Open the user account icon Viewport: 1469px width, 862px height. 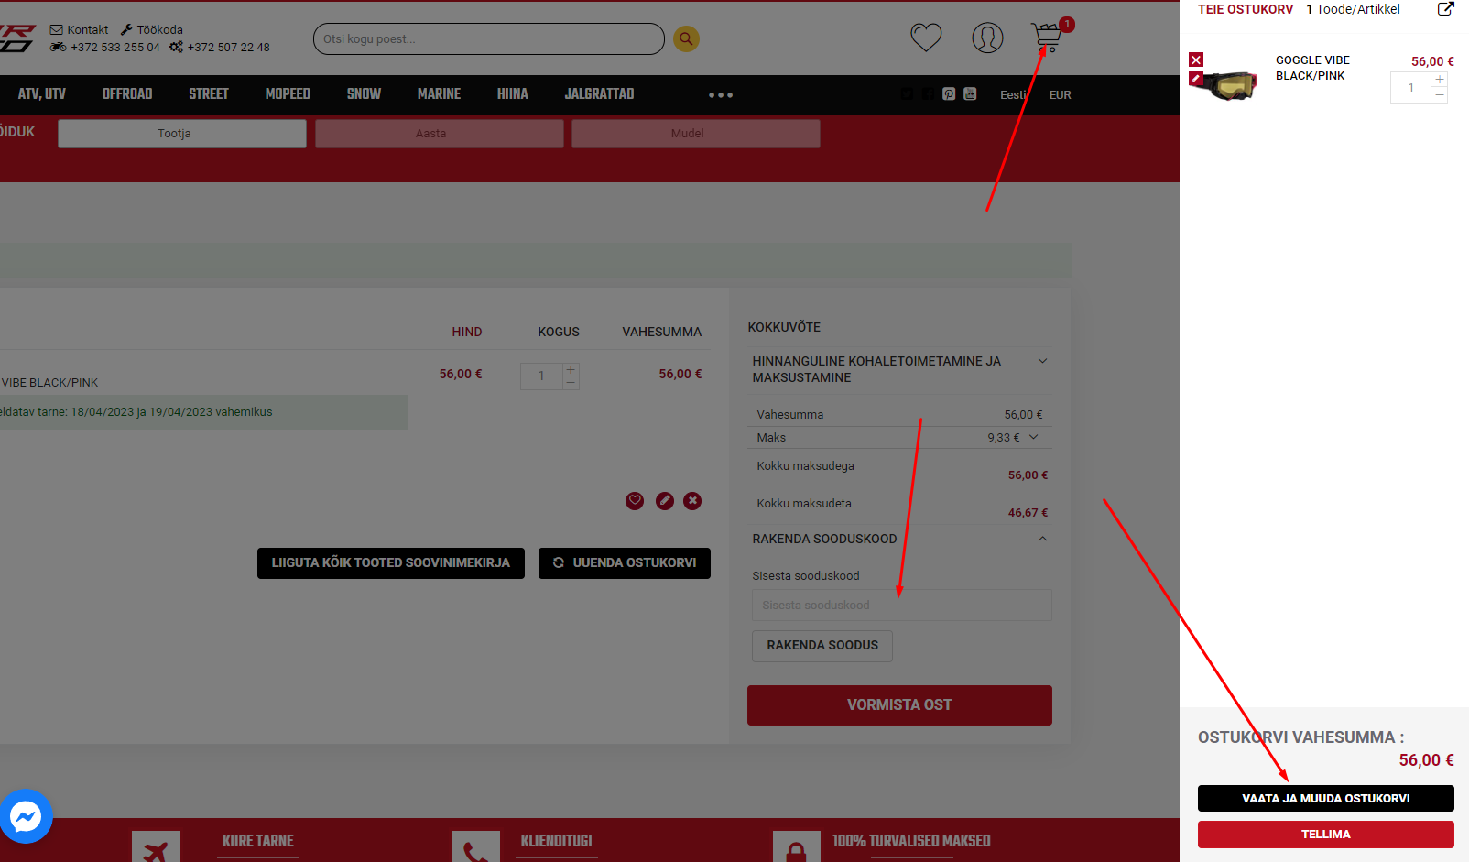[x=987, y=38]
